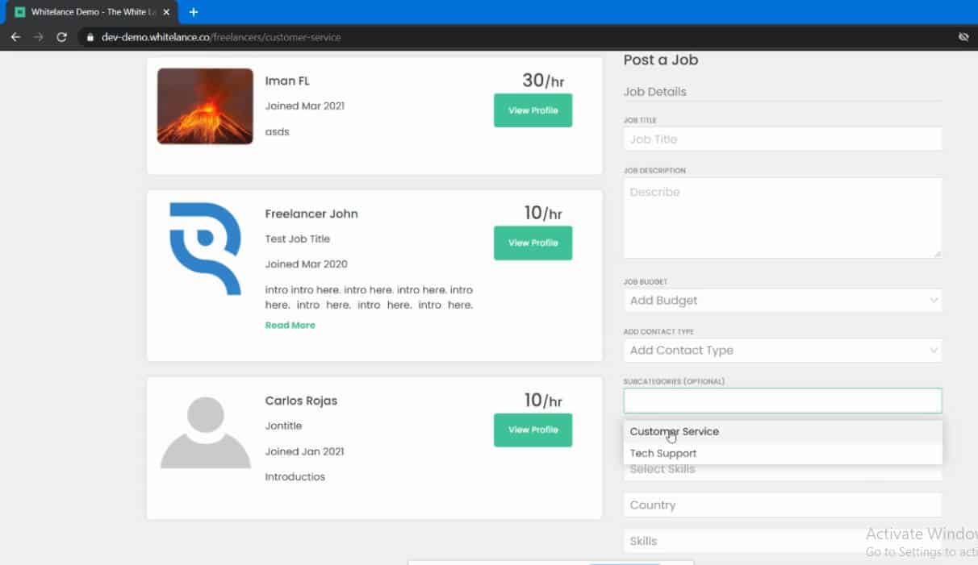Focus the Job Title input field
Image resolution: width=978 pixels, height=565 pixels.
783,139
